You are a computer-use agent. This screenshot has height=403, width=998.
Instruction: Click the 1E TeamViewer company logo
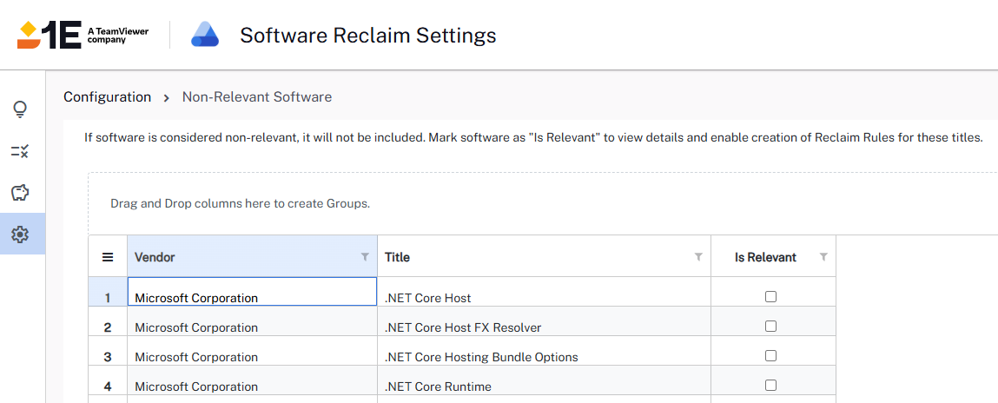pyautogui.click(x=83, y=35)
